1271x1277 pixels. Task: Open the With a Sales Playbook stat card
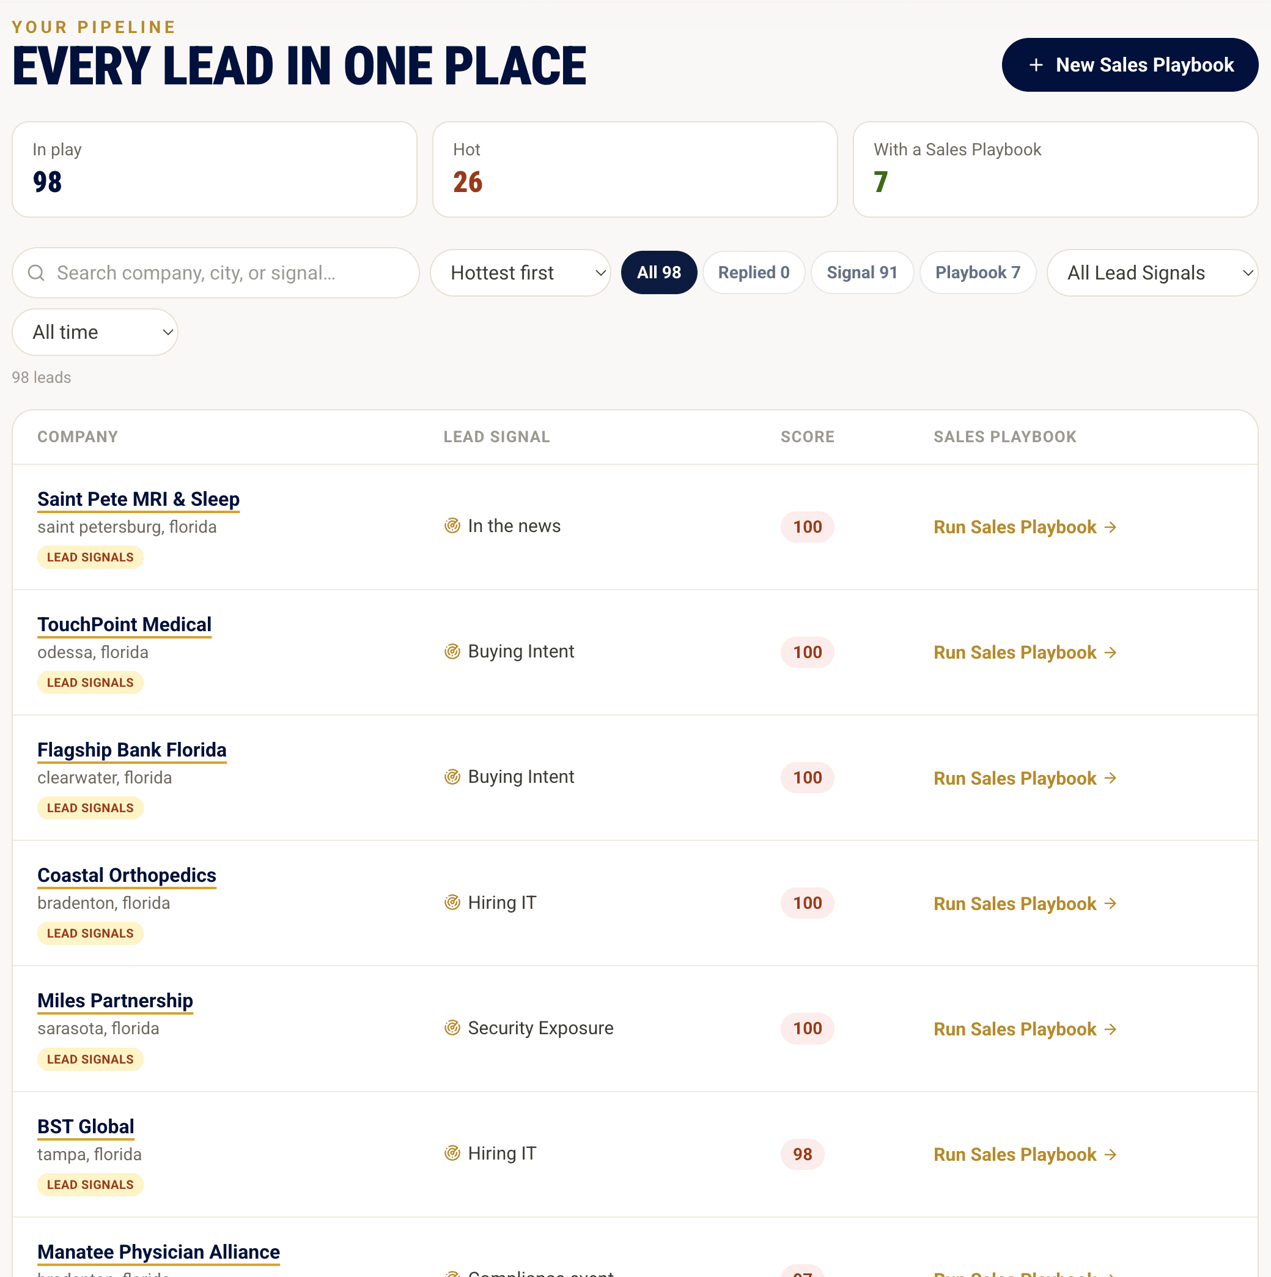click(1055, 169)
